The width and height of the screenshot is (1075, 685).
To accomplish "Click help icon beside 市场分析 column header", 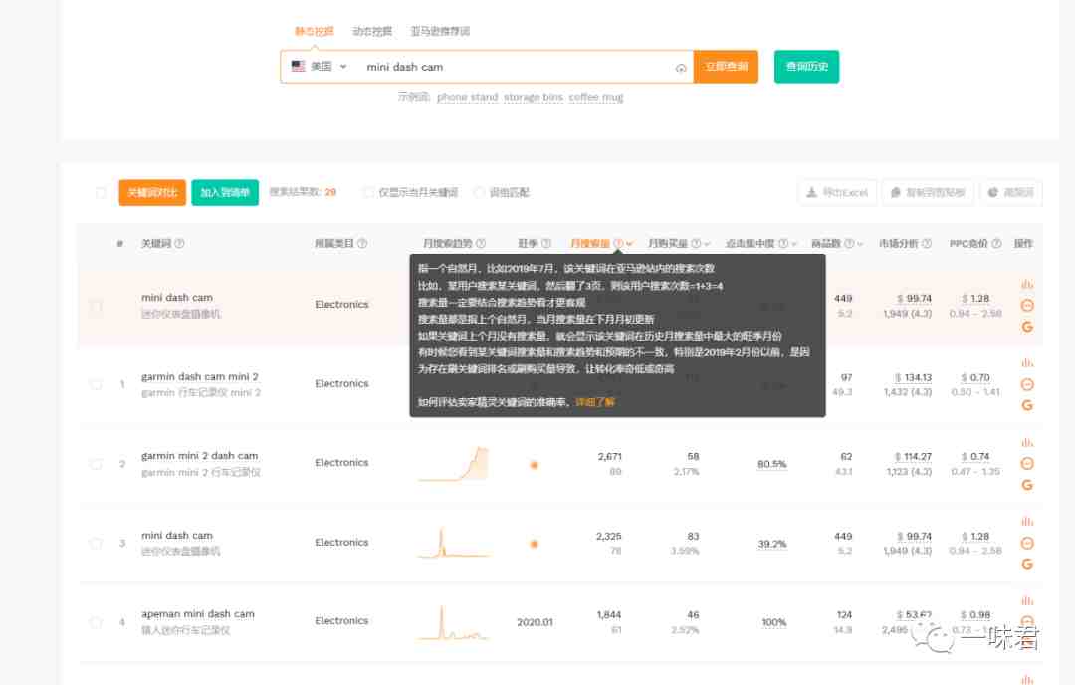I will point(927,243).
